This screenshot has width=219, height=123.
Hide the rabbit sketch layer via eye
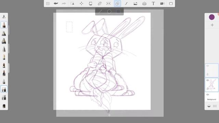[x=208, y=80]
